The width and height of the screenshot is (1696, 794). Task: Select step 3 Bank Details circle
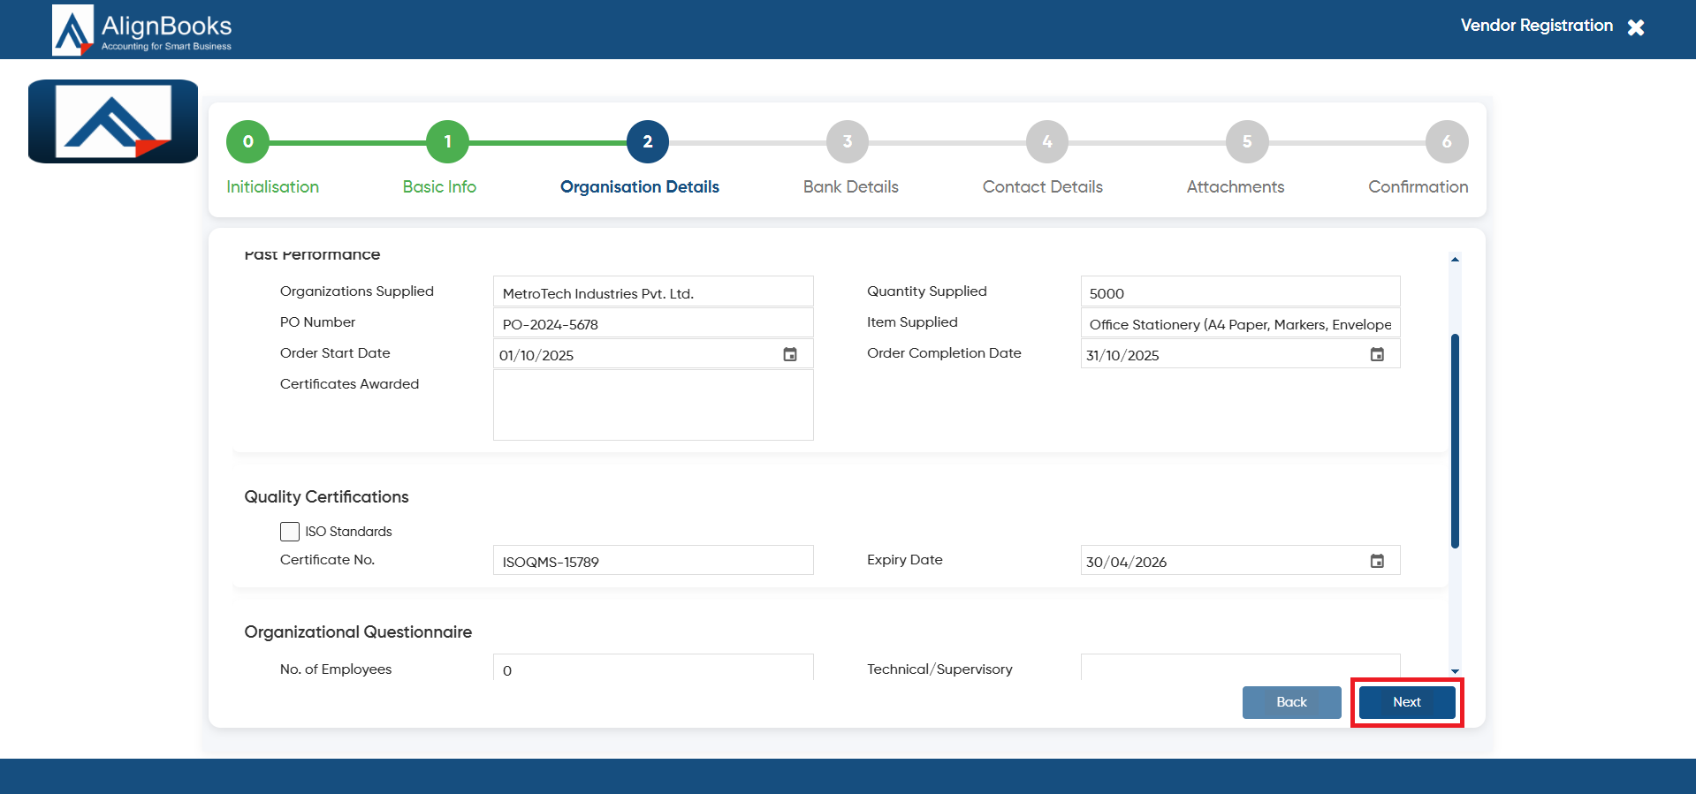pos(847,141)
